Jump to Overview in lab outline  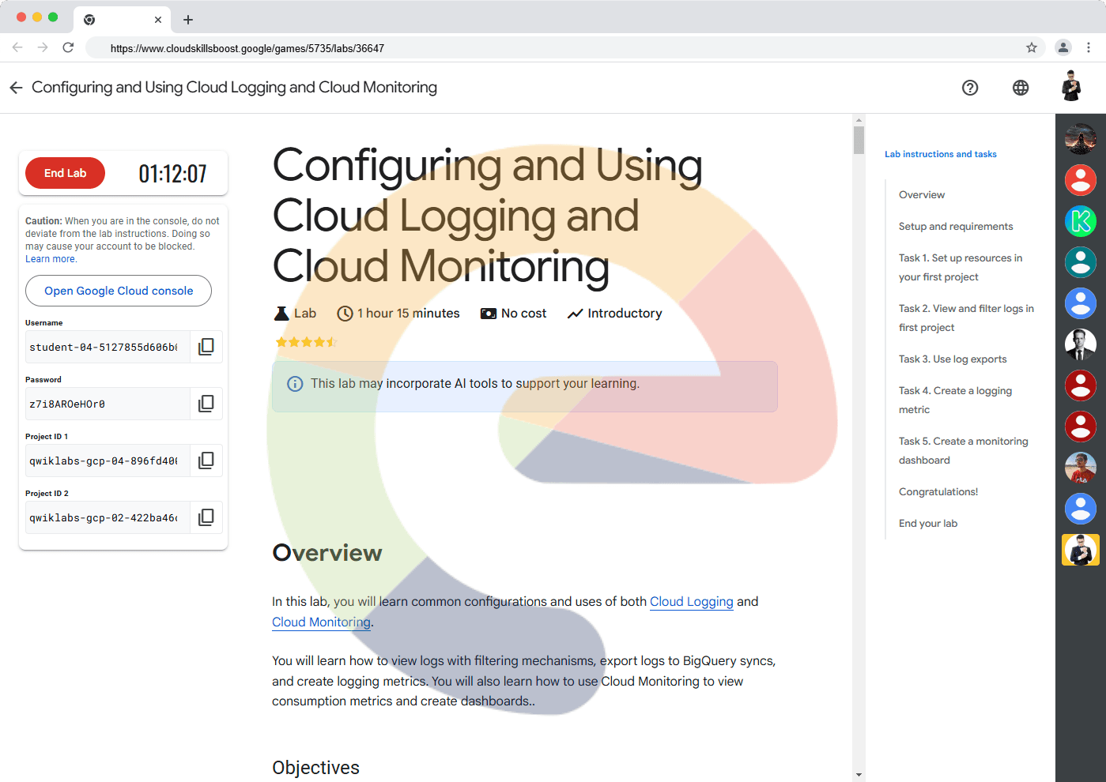click(922, 195)
